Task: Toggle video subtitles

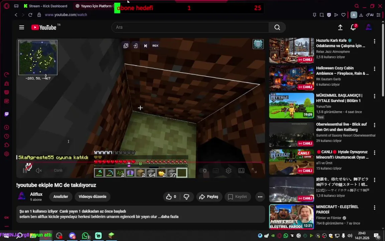Action: pos(216,170)
